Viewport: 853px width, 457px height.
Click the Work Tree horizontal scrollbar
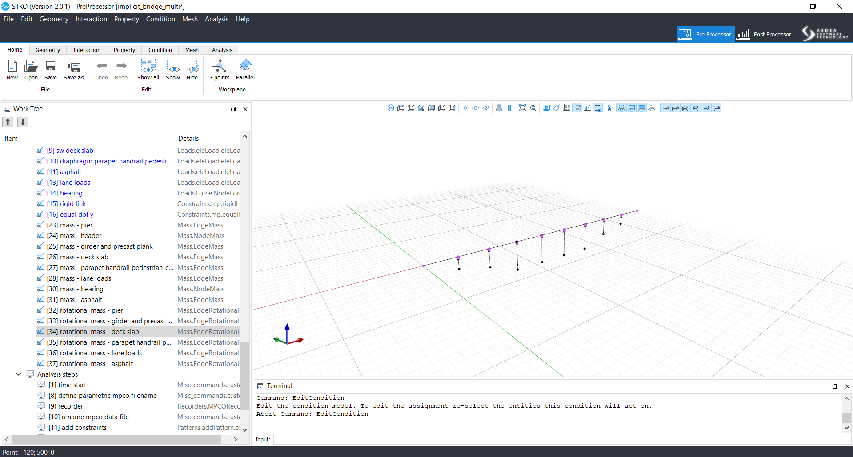click(116, 439)
